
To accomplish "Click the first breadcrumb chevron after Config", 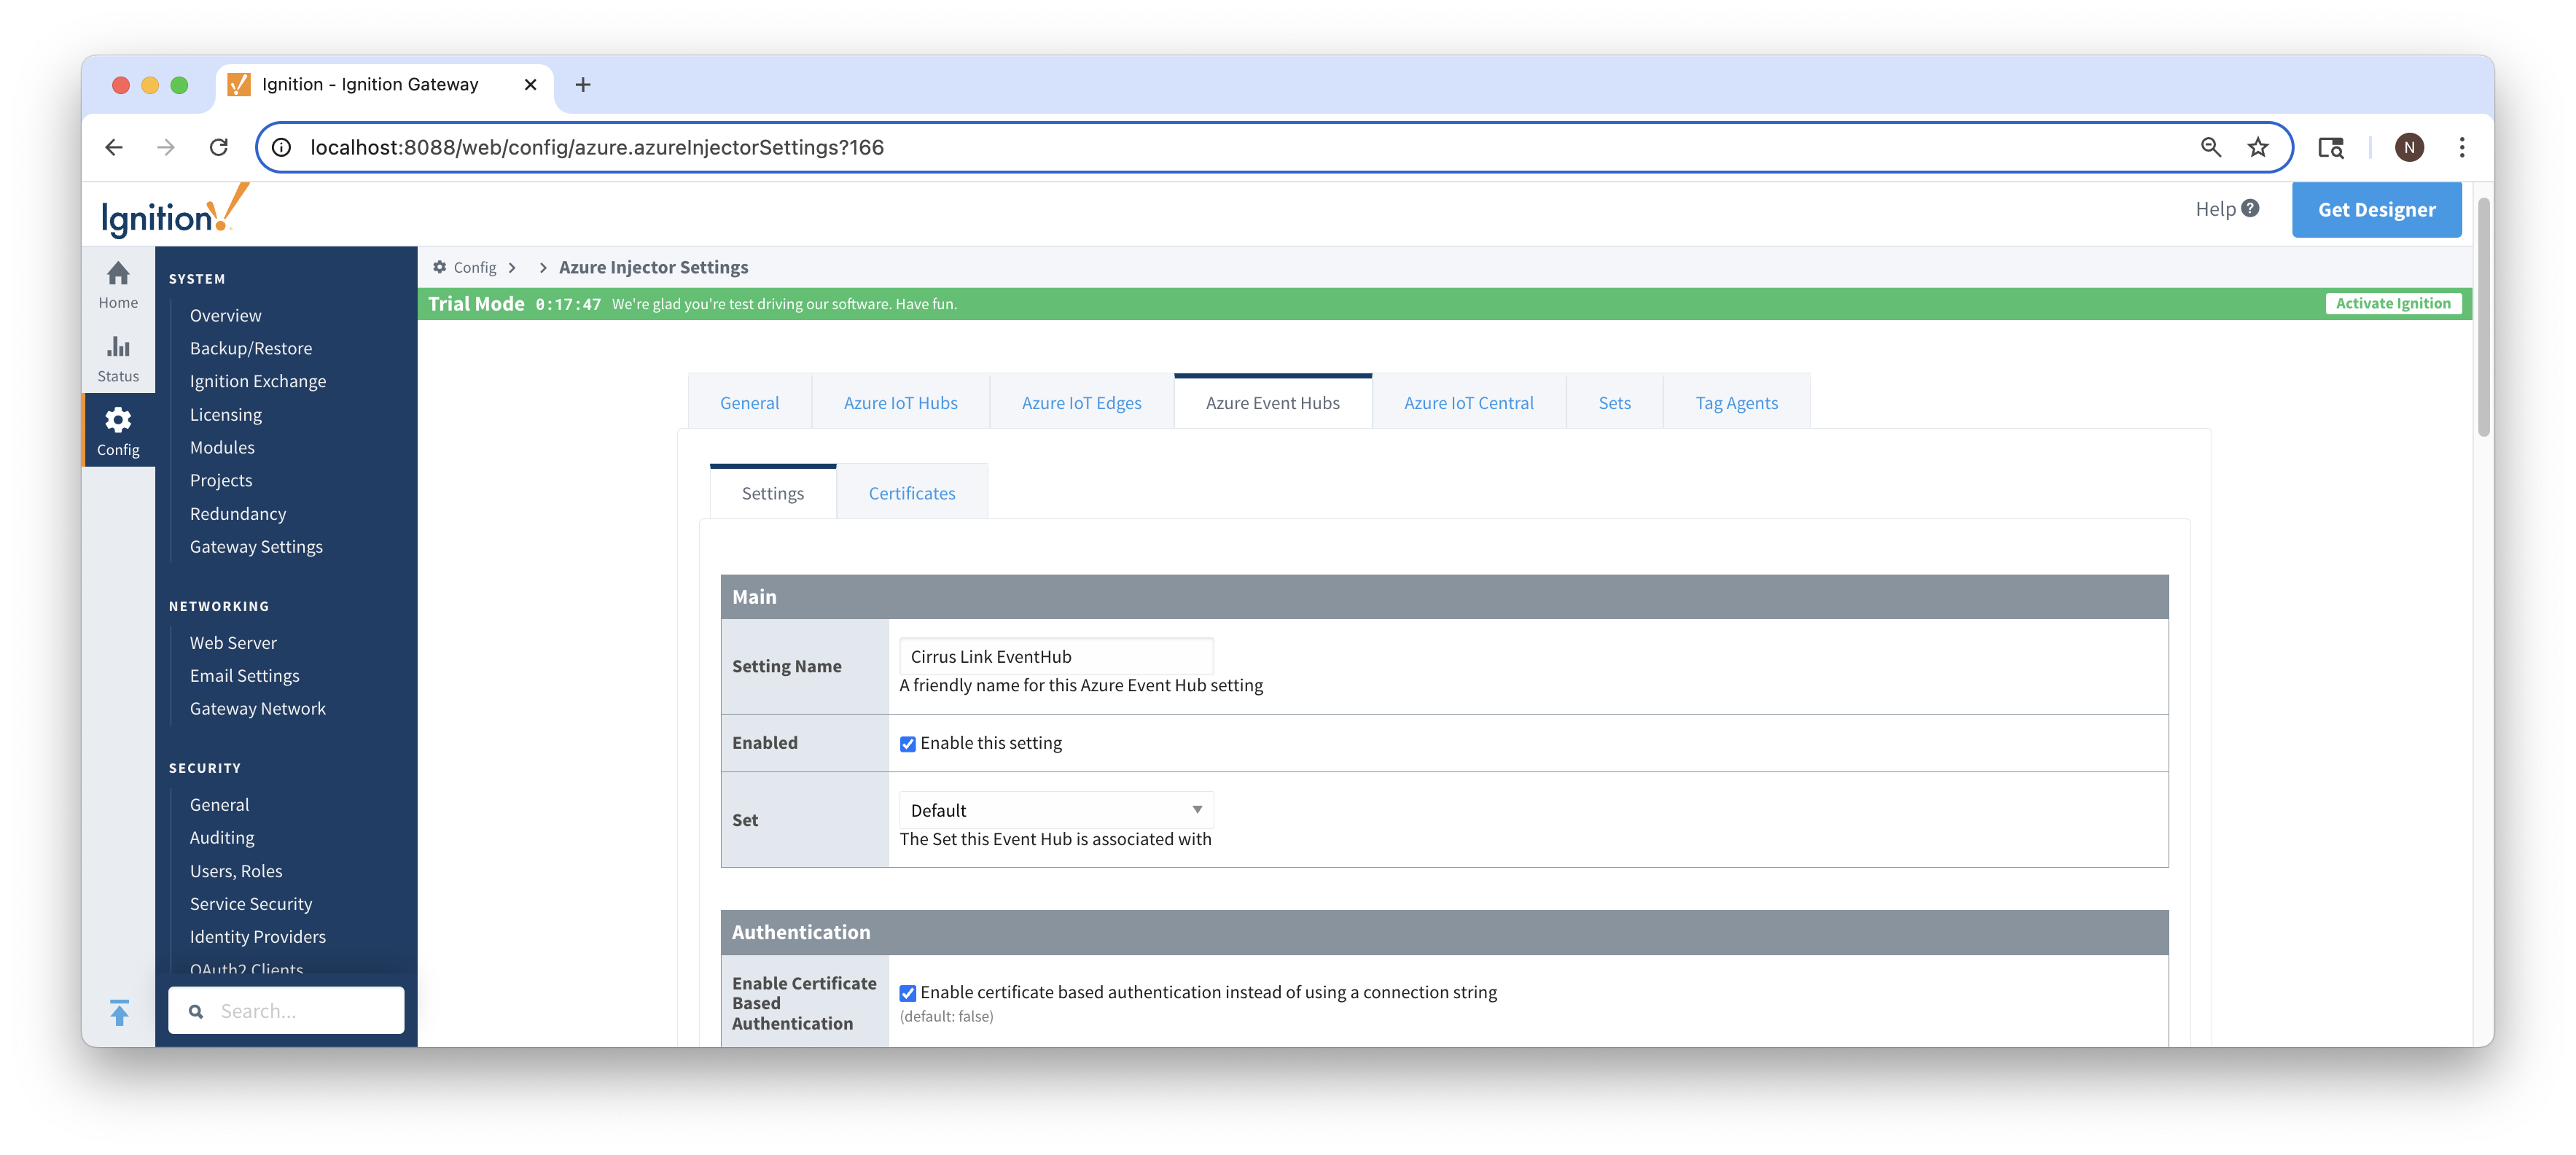I will [x=512, y=268].
